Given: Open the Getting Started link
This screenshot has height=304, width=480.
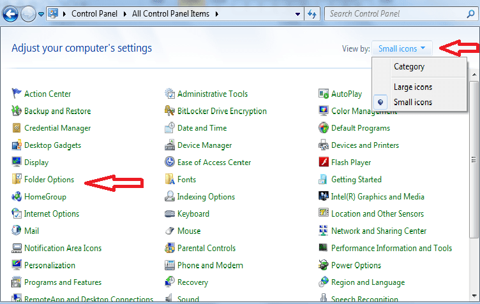Looking at the screenshot, I should (356, 179).
